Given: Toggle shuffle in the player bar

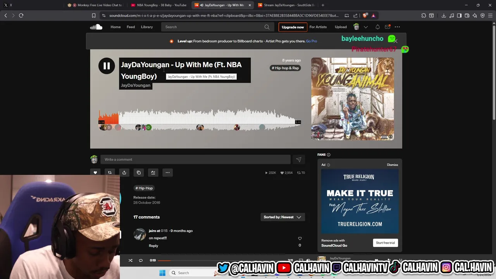Looking at the screenshot, I should [131, 260].
